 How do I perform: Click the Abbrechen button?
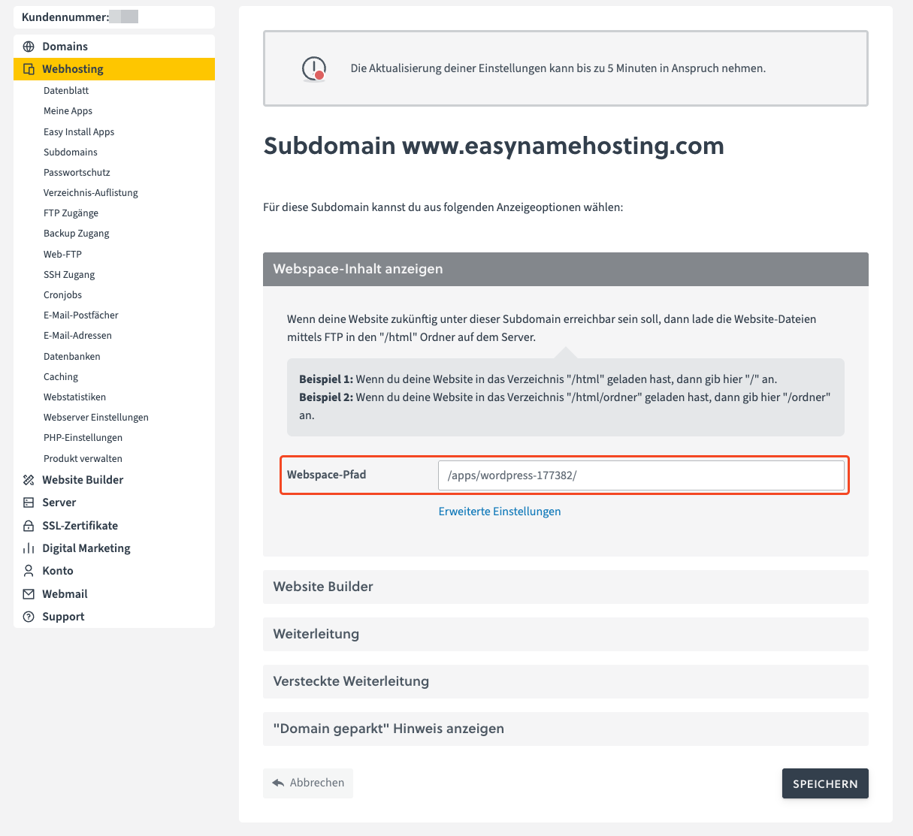coord(308,783)
